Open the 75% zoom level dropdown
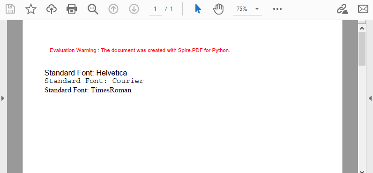Viewport: 373px width, 173px height. 247,9
